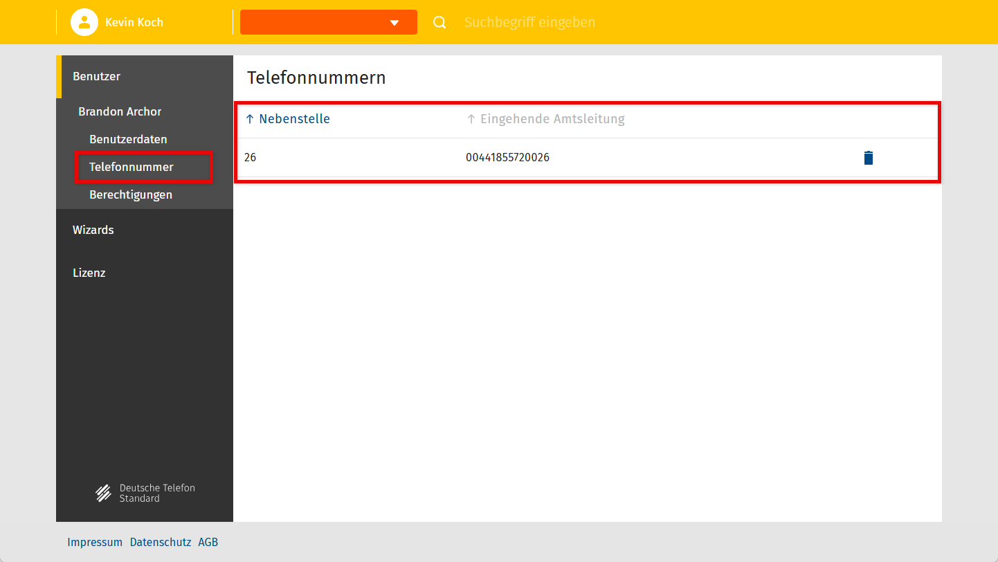Image resolution: width=998 pixels, height=562 pixels.
Task: Select Telefonnummer submenu item
Action: (131, 167)
